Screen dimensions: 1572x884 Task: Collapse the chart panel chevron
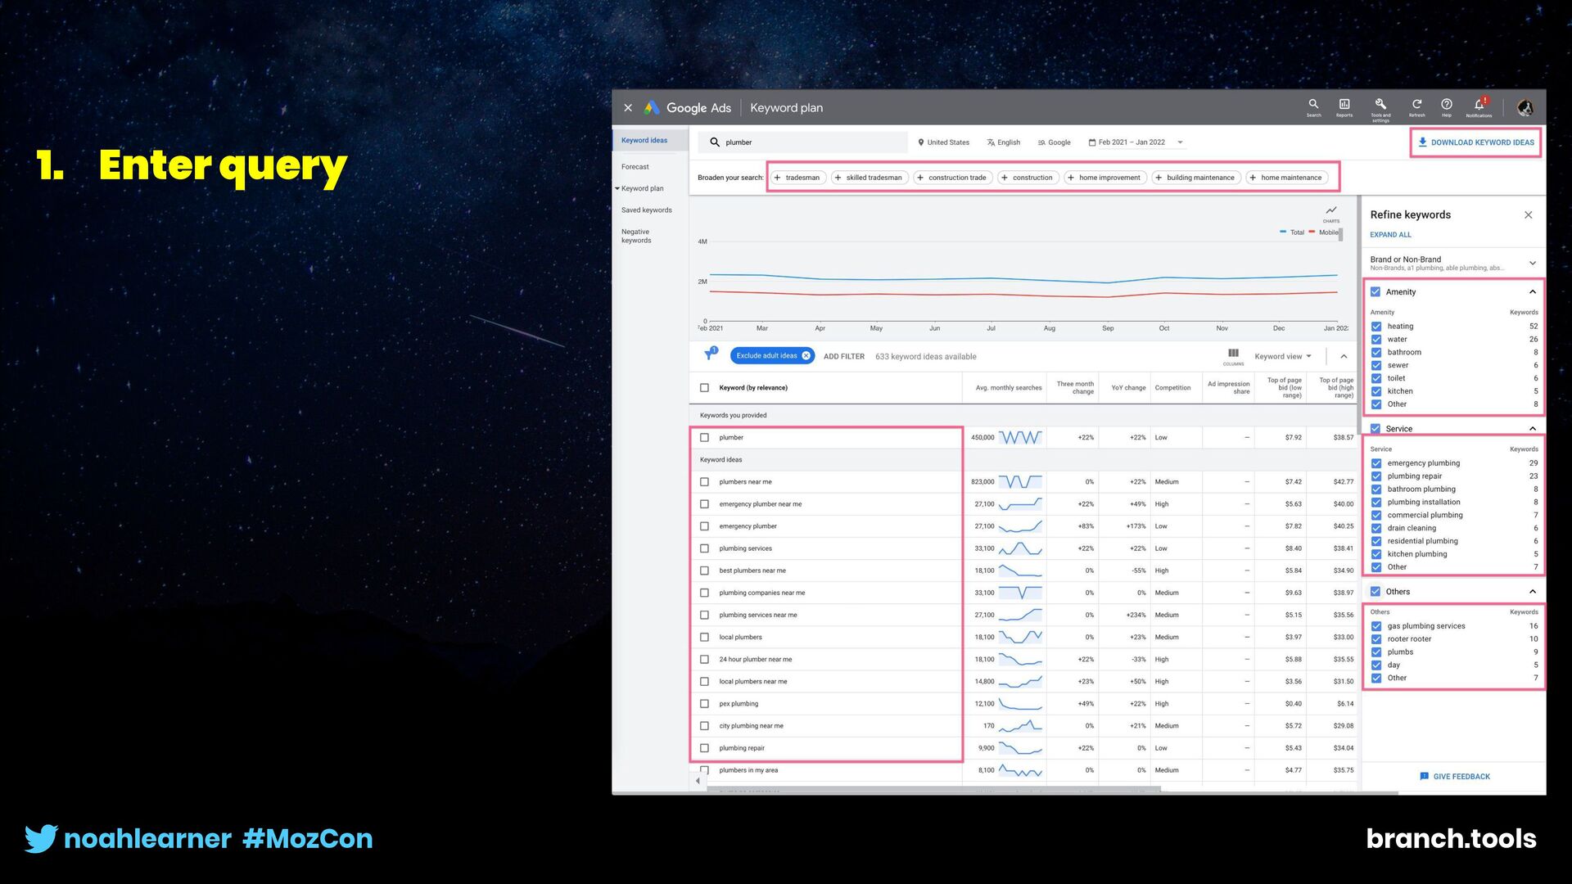pos(1344,357)
